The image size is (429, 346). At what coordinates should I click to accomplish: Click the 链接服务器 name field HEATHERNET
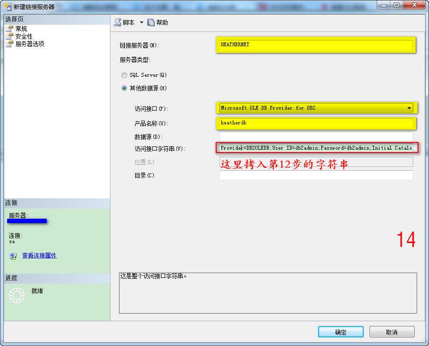click(x=316, y=45)
